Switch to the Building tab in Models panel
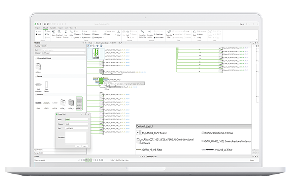291x188 pixels. pos(38,46)
